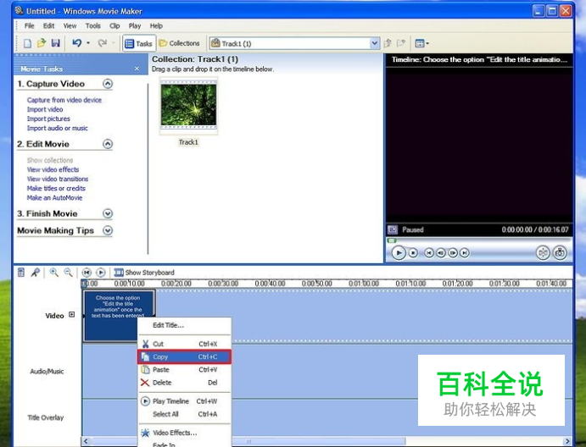
Task: Play the preview with the Play button
Action: (399, 252)
